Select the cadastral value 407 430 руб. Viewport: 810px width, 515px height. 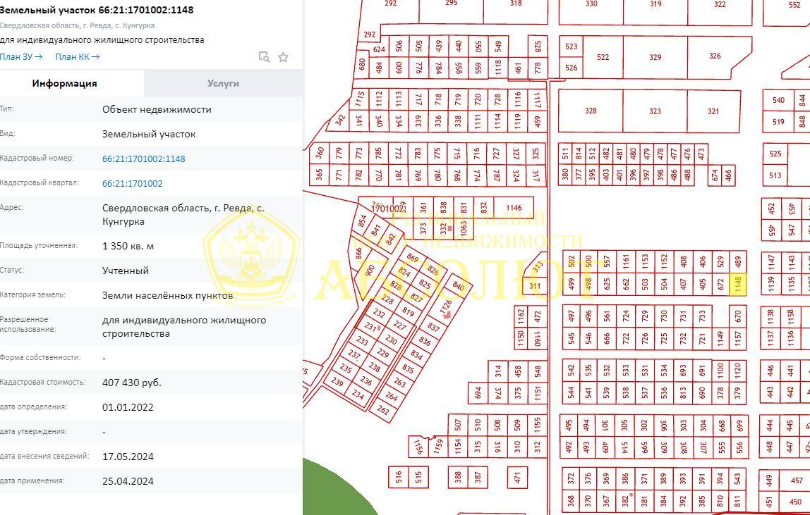point(132,383)
